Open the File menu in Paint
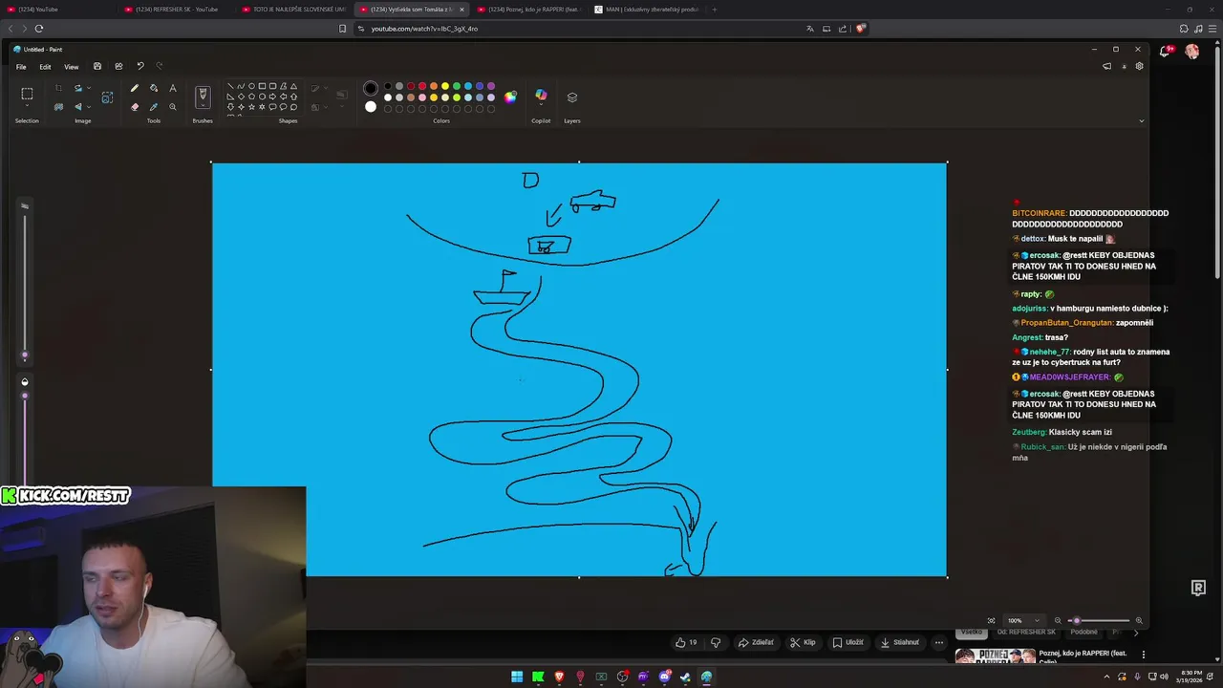Screen dimensions: 1223x688 click(21, 67)
